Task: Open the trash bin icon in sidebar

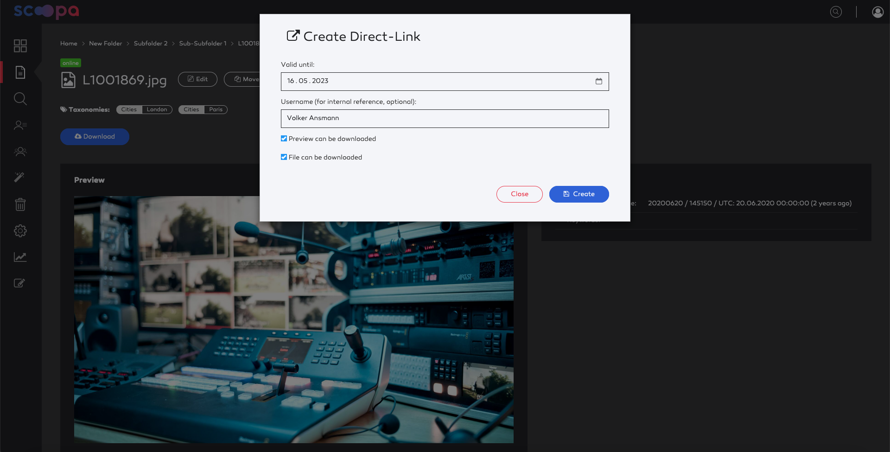Action: 20,204
